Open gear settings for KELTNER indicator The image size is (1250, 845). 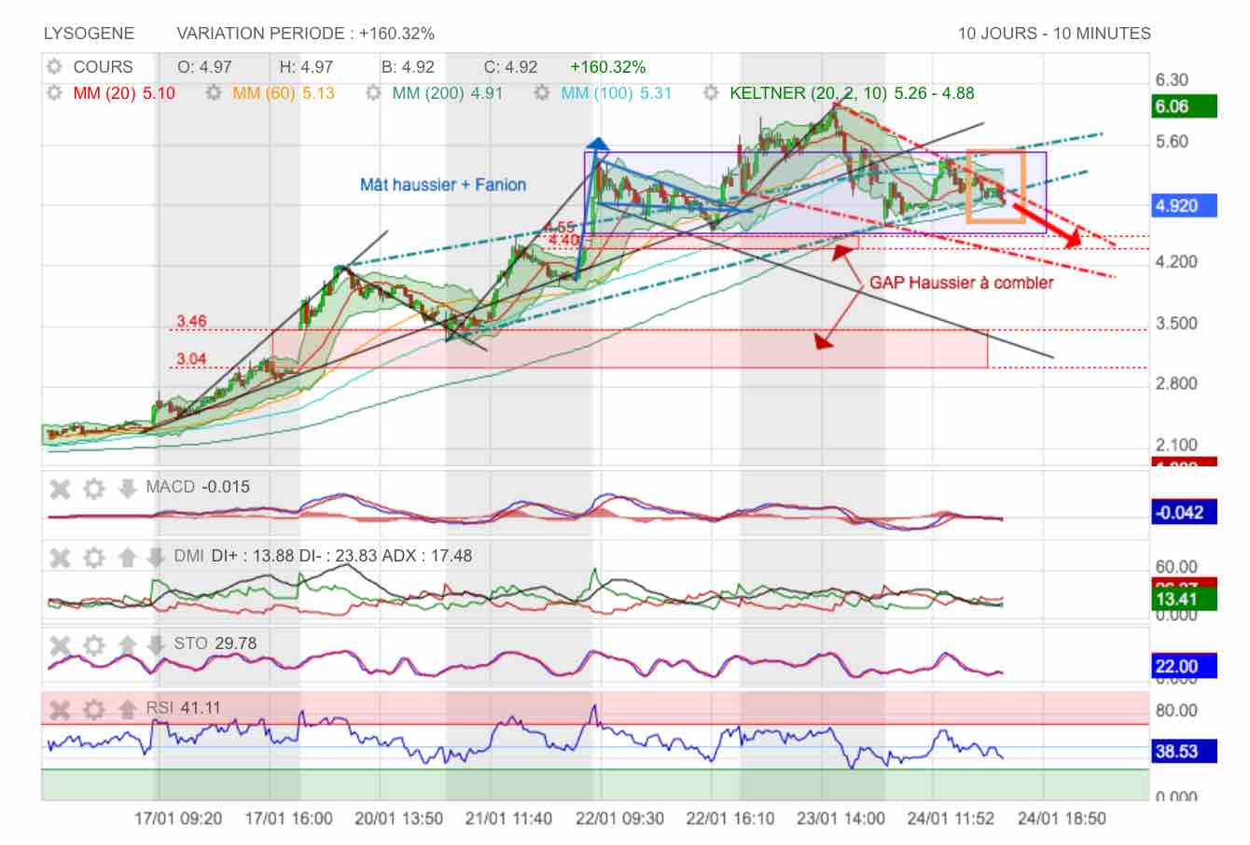coord(711,93)
